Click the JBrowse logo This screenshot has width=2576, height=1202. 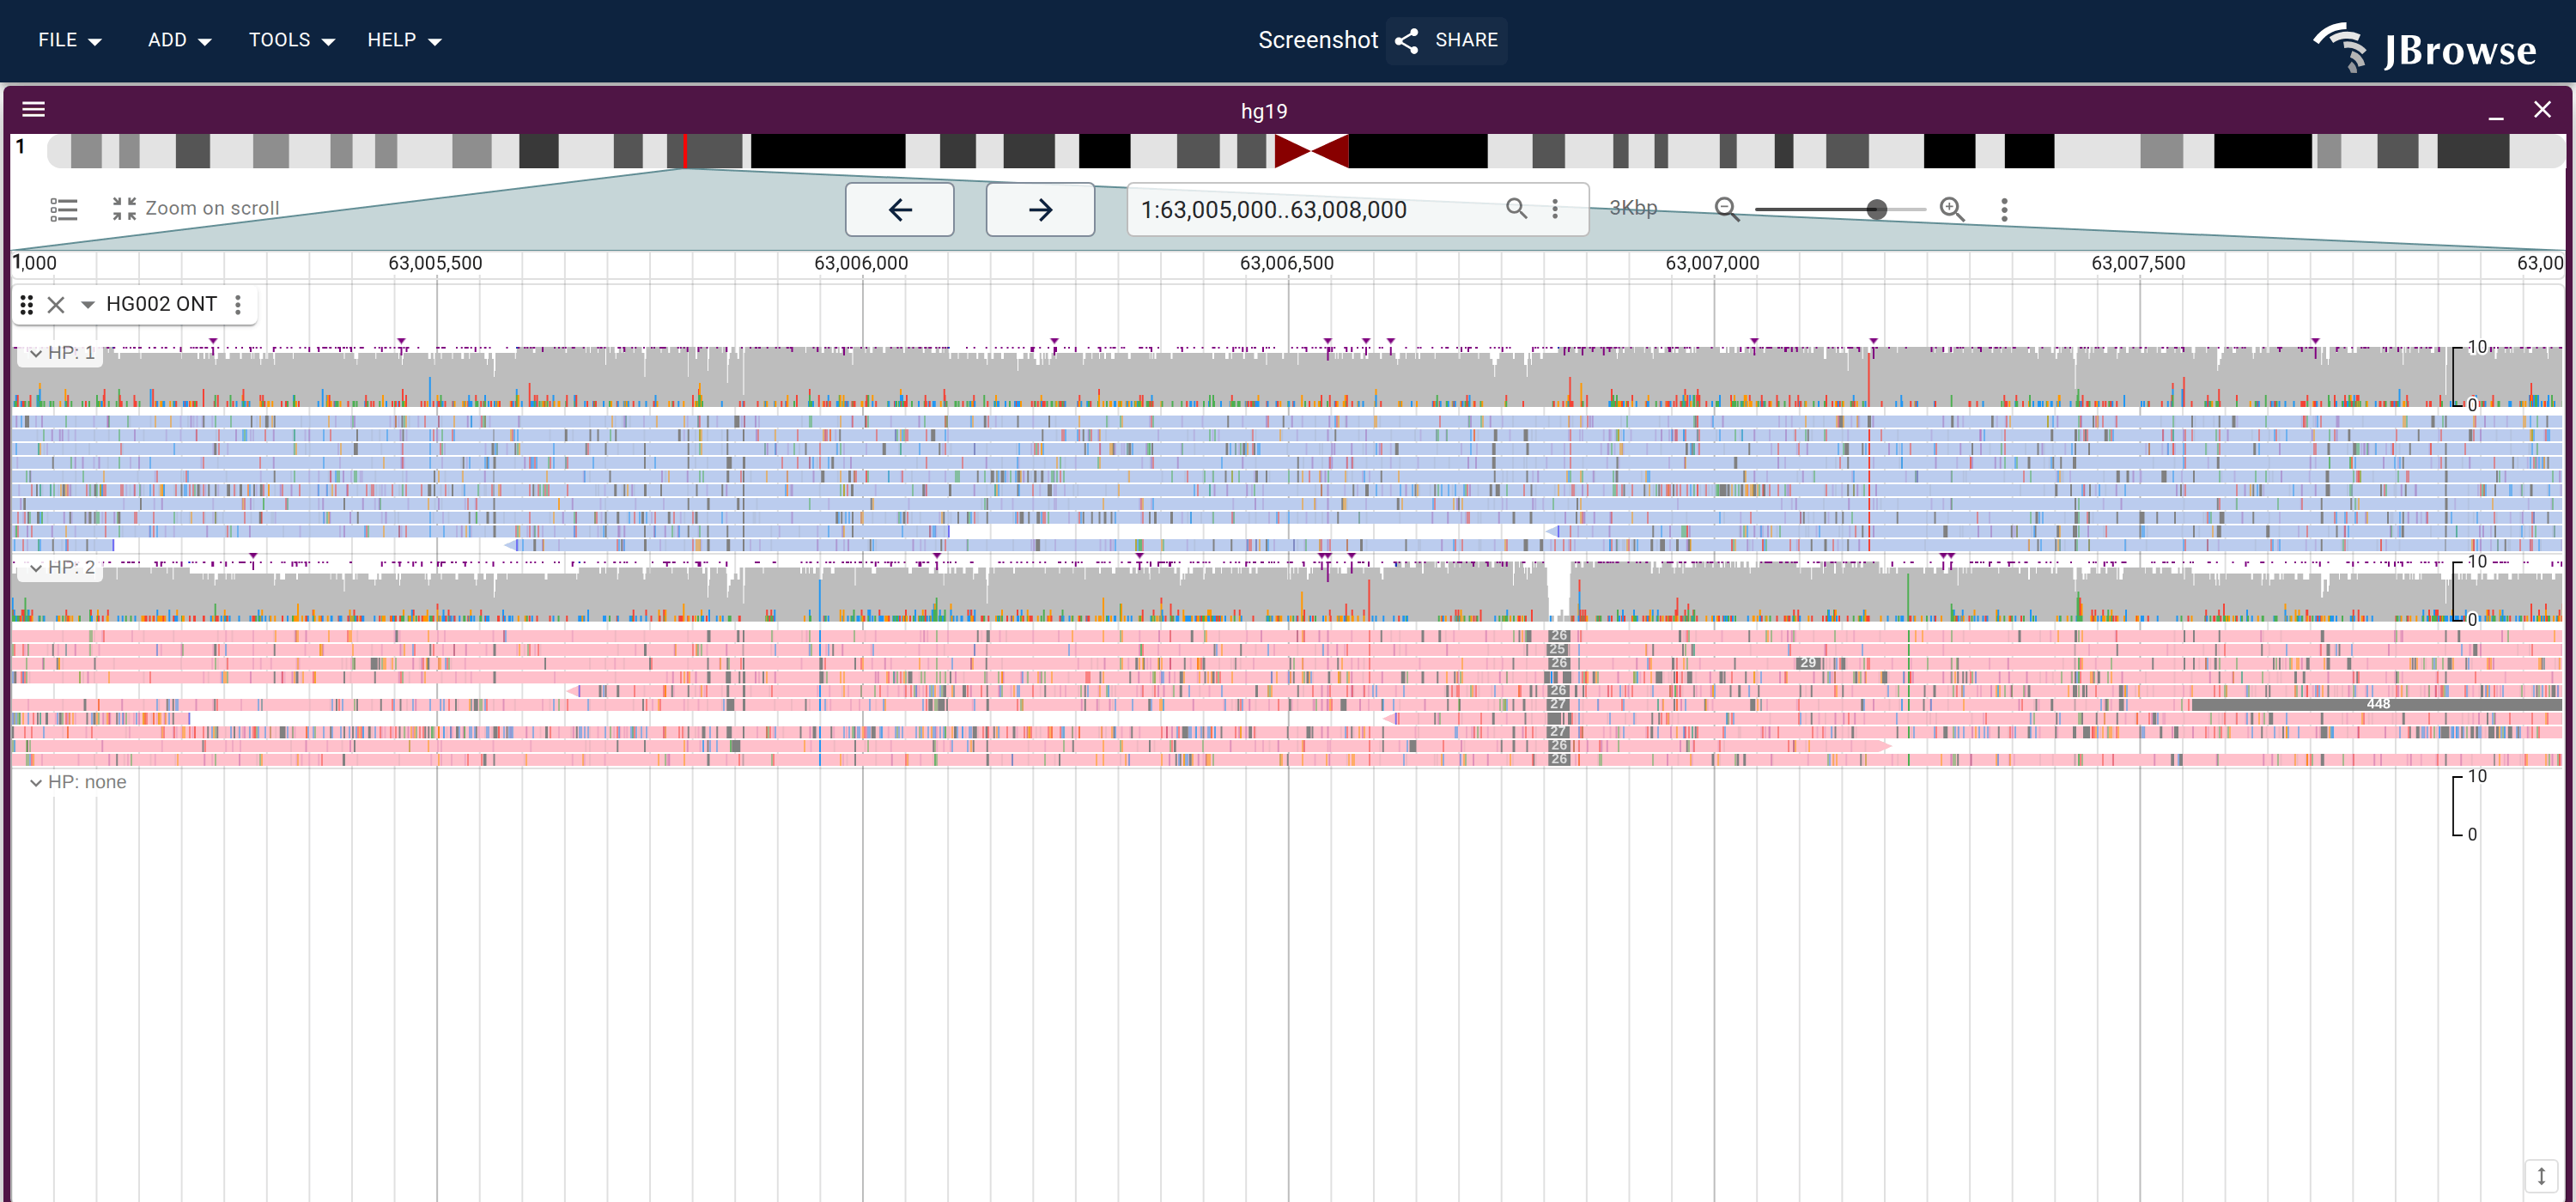coord(2425,46)
